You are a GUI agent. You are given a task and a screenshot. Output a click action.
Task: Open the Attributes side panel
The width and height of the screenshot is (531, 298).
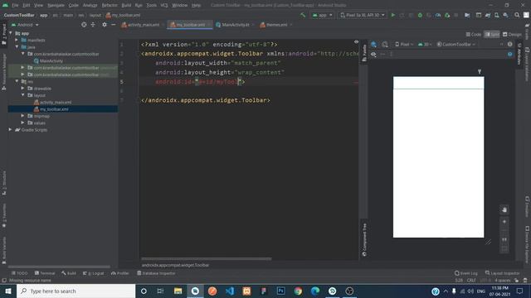click(x=519, y=54)
